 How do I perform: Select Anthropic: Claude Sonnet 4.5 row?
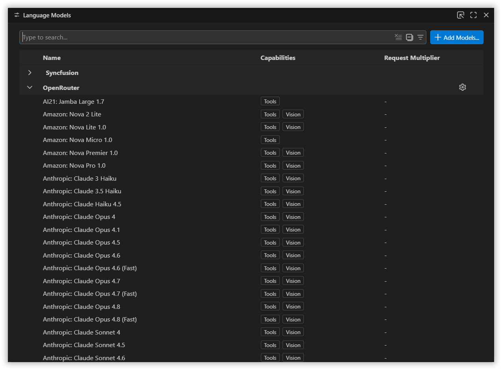tap(251, 345)
